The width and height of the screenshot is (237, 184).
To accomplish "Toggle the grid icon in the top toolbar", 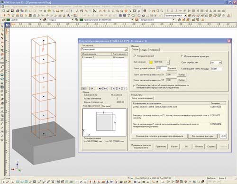I will click(x=45, y=11).
